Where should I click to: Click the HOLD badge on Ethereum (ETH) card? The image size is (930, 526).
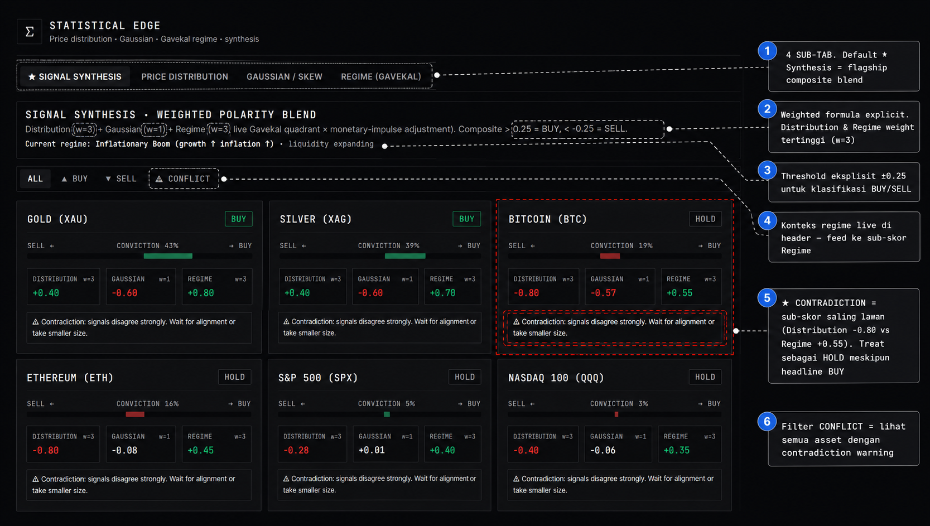tap(234, 377)
